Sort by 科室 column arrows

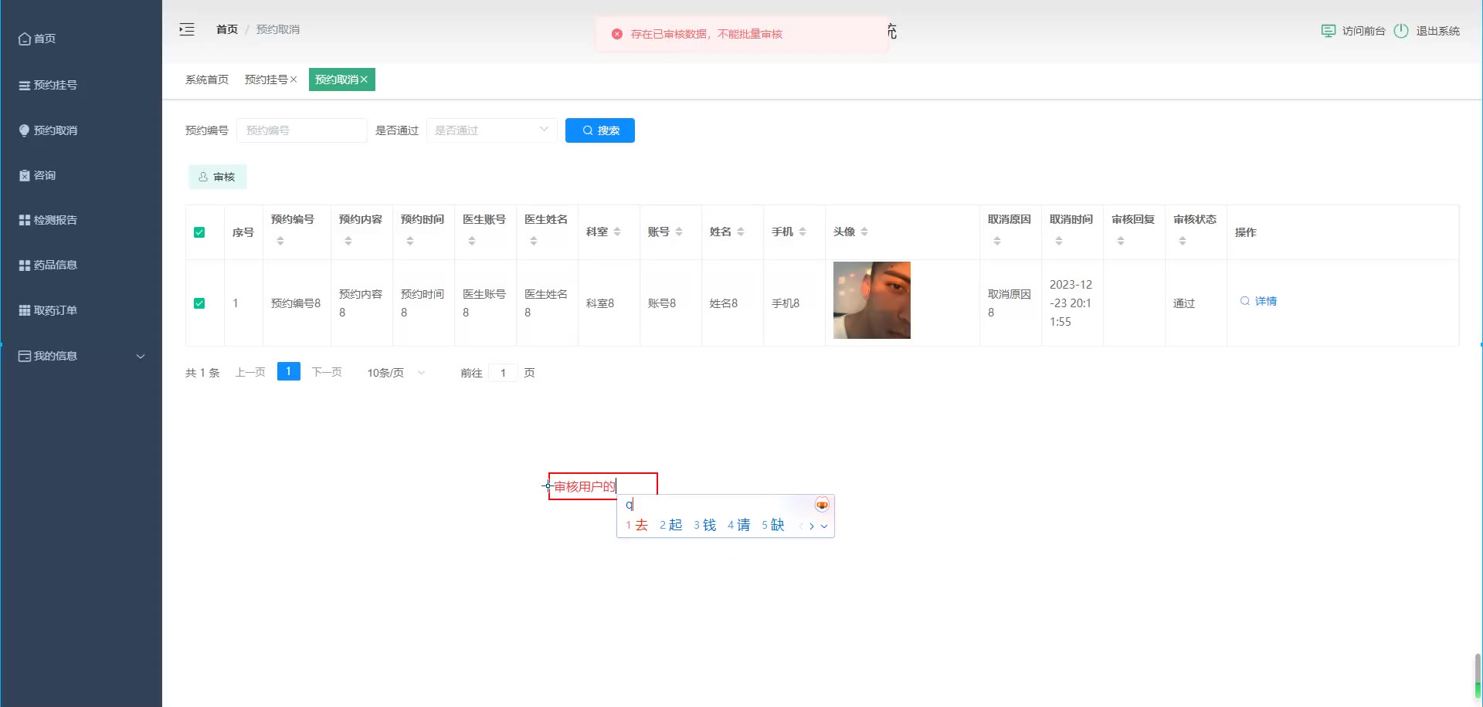click(617, 232)
